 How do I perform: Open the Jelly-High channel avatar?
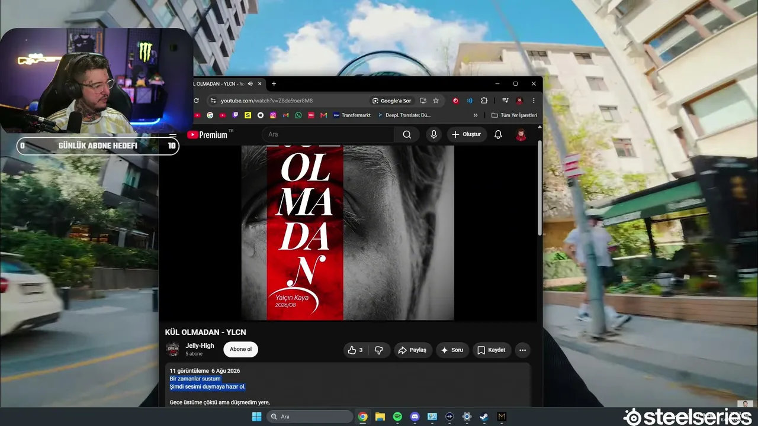172,349
